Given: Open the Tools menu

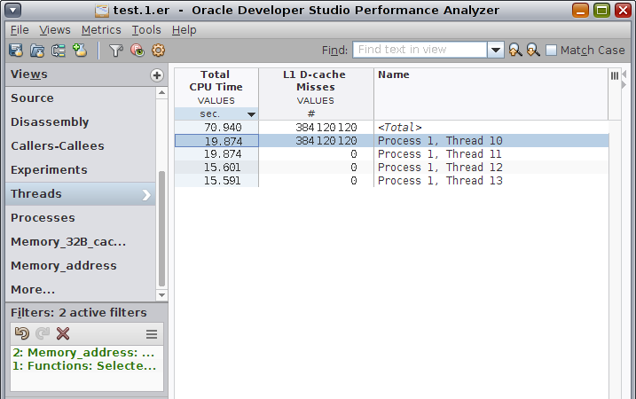Looking at the screenshot, I should point(146,29).
